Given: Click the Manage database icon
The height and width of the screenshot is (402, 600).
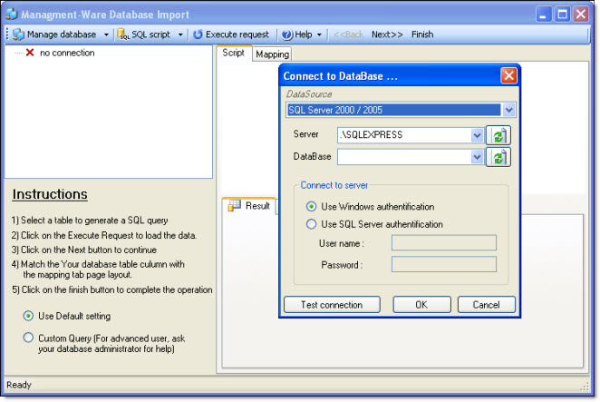Looking at the screenshot, I should (18, 34).
